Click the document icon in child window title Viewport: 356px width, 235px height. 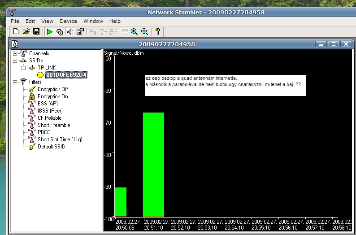coord(15,44)
